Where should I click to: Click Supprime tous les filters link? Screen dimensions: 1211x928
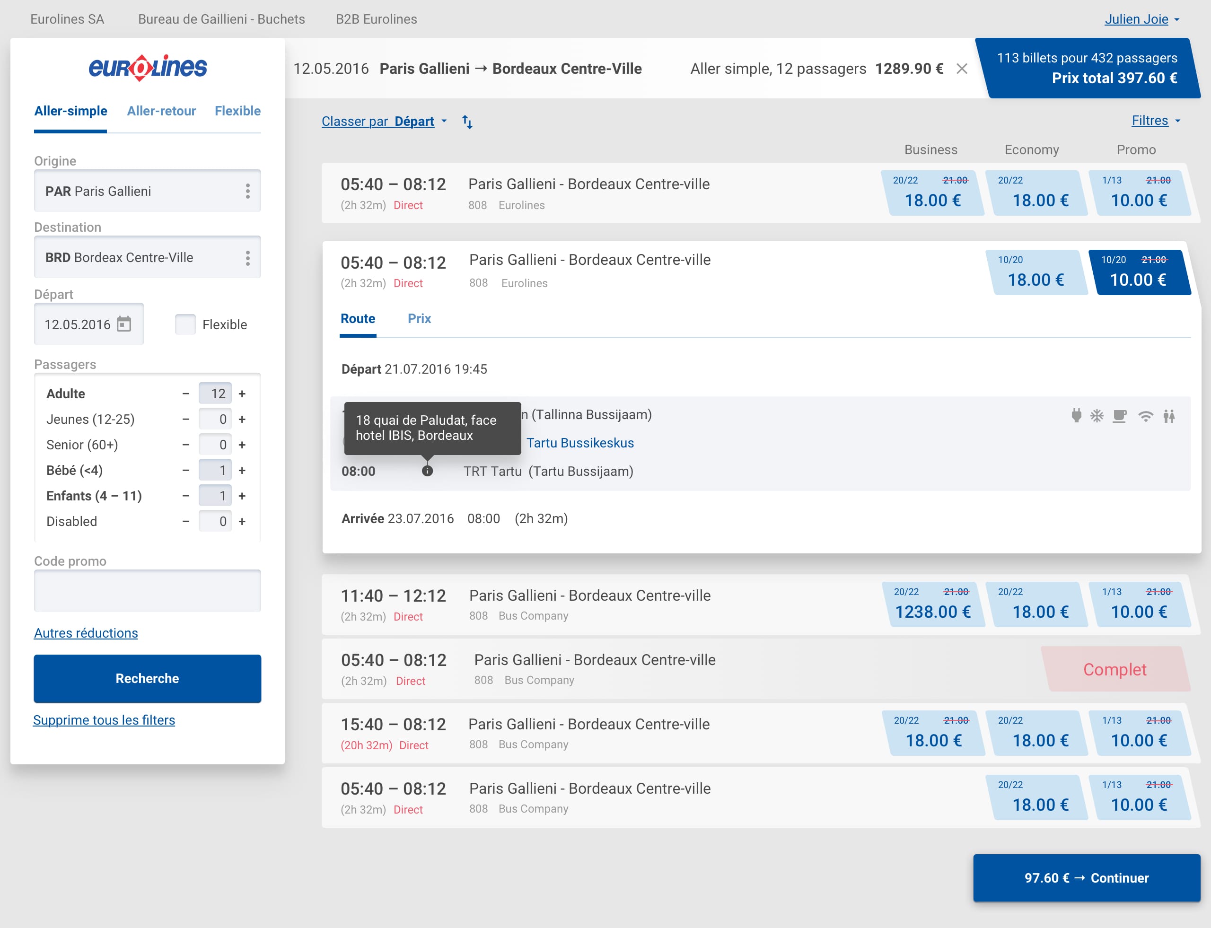(x=104, y=720)
